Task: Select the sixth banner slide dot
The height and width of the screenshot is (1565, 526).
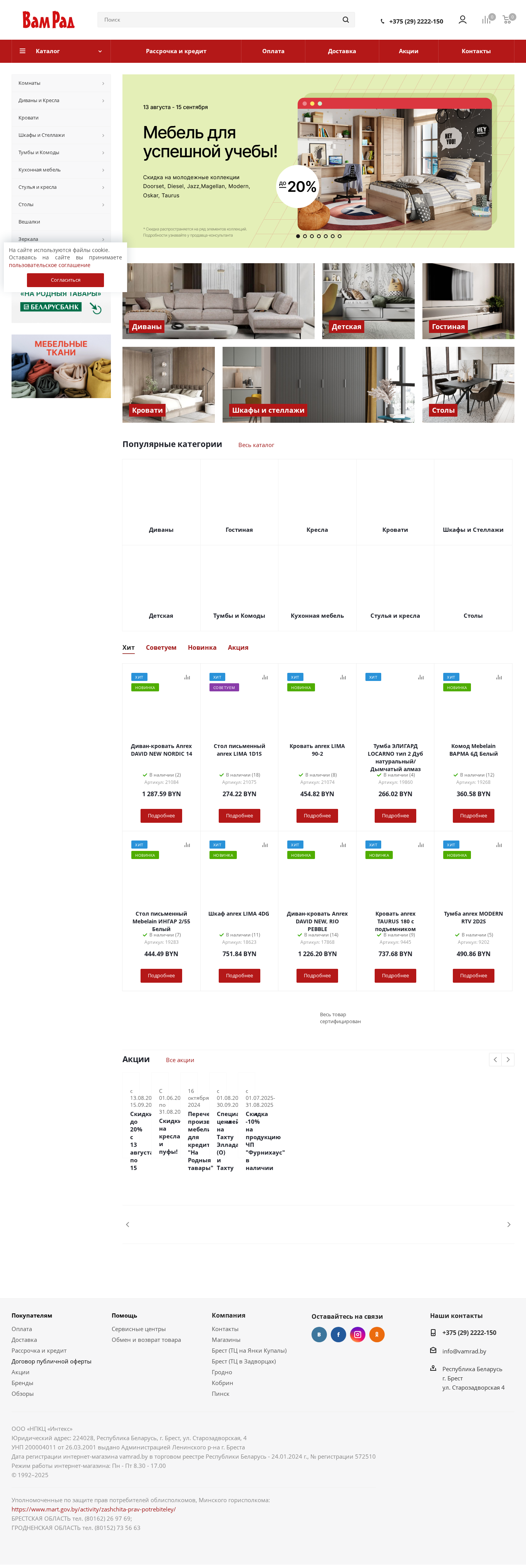Action: 333,236
